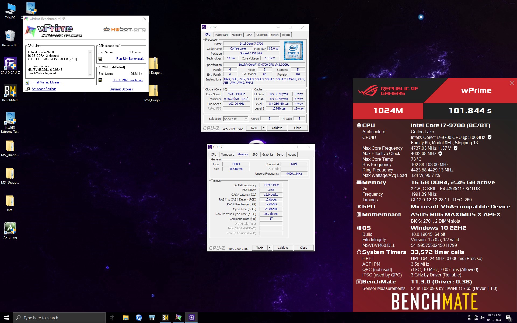Click Run 1024M Benchmark link
517x323 pixels.
click(128, 80)
